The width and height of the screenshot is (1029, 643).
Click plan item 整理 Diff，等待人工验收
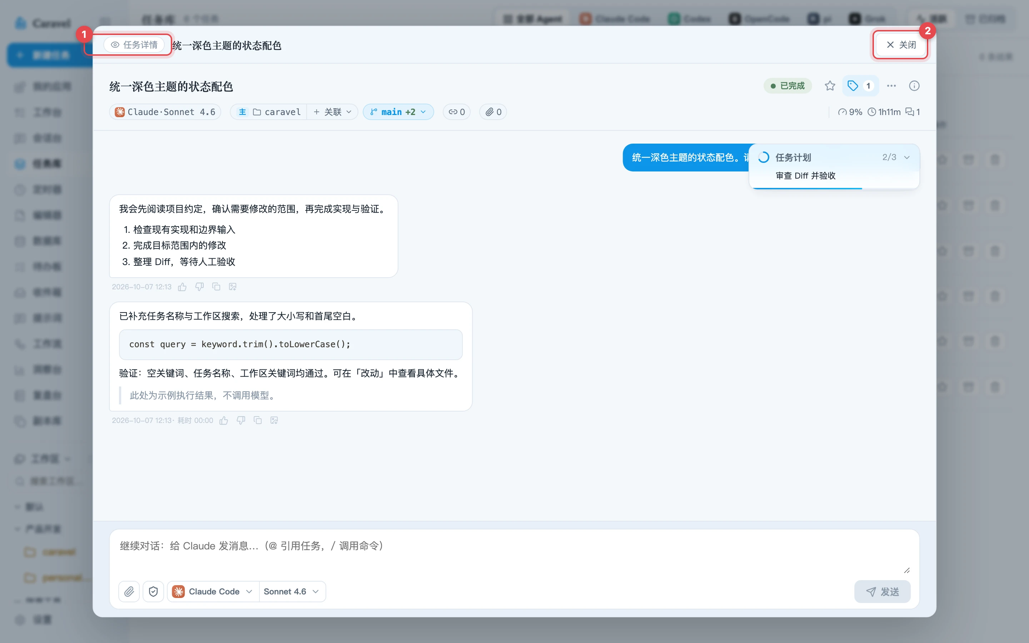(184, 262)
